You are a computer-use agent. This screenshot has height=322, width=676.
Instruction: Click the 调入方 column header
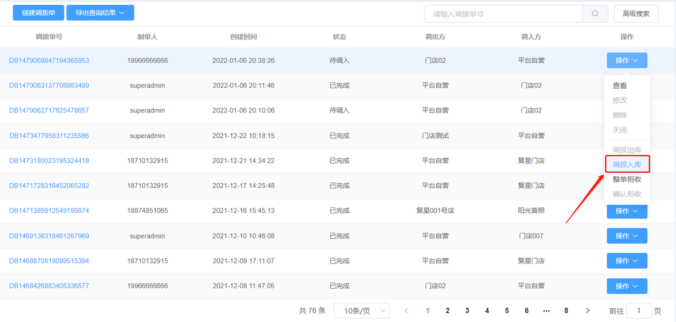tap(531, 37)
